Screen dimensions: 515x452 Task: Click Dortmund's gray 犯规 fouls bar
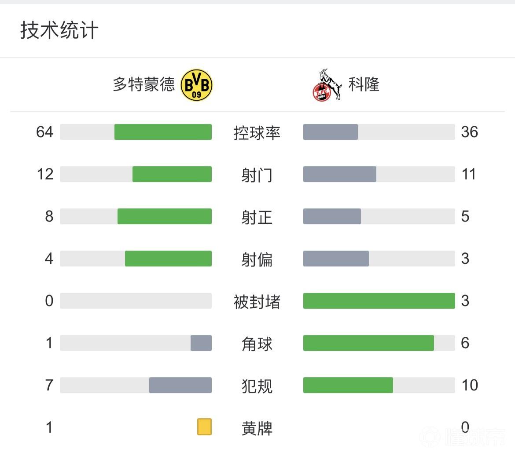pos(180,385)
